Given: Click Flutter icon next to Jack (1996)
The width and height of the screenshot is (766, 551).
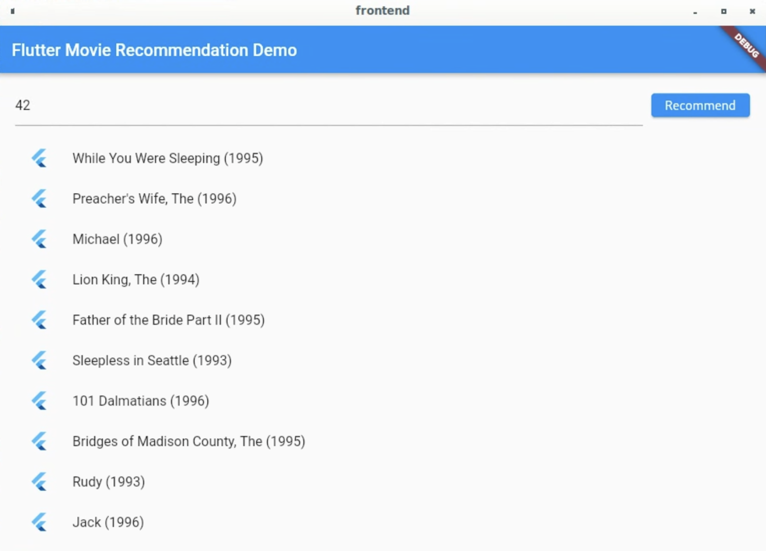Looking at the screenshot, I should point(39,522).
